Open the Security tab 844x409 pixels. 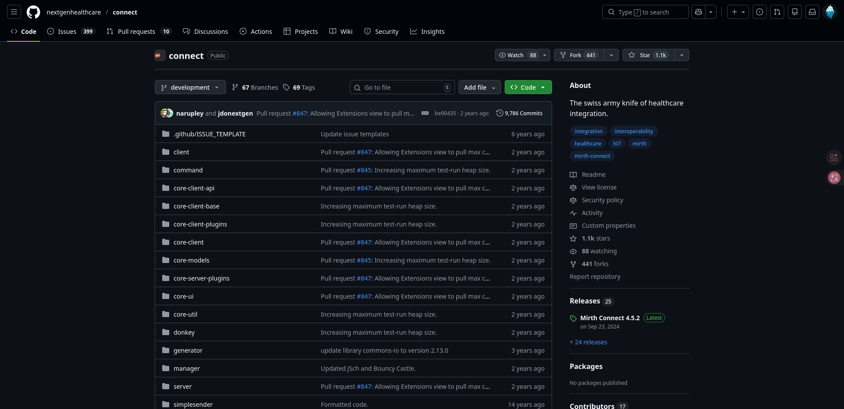coord(381,32)
